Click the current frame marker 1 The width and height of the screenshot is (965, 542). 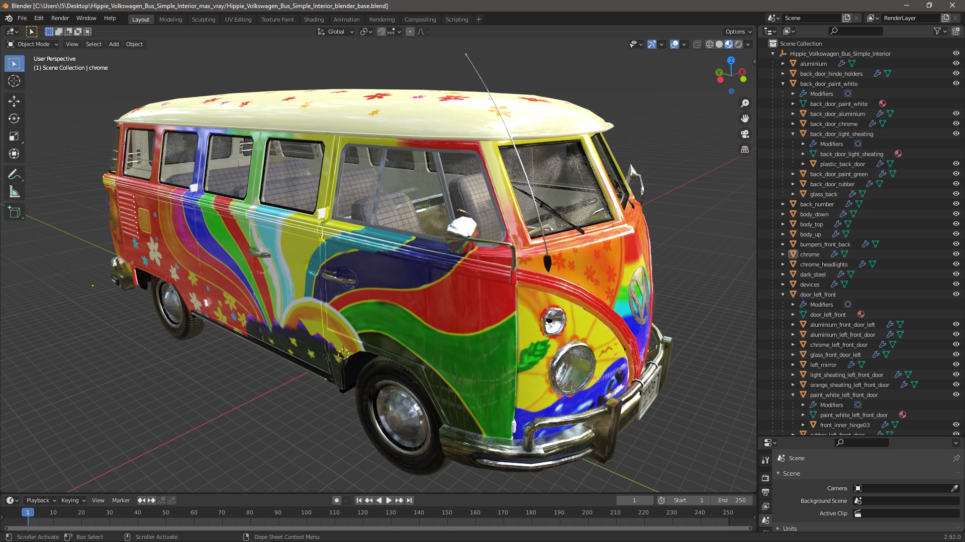tap(28, 512)
